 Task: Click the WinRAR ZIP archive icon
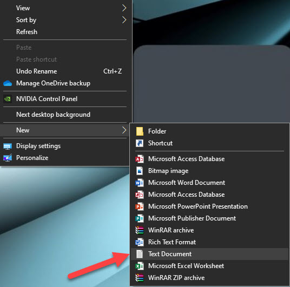(x=140, y=278)
